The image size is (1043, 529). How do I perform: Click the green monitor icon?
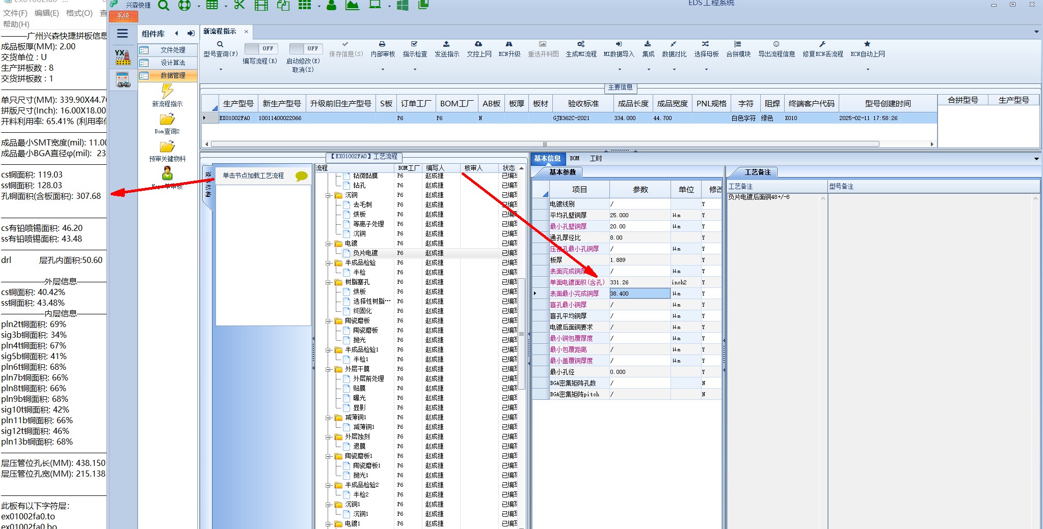click(375, 5)
